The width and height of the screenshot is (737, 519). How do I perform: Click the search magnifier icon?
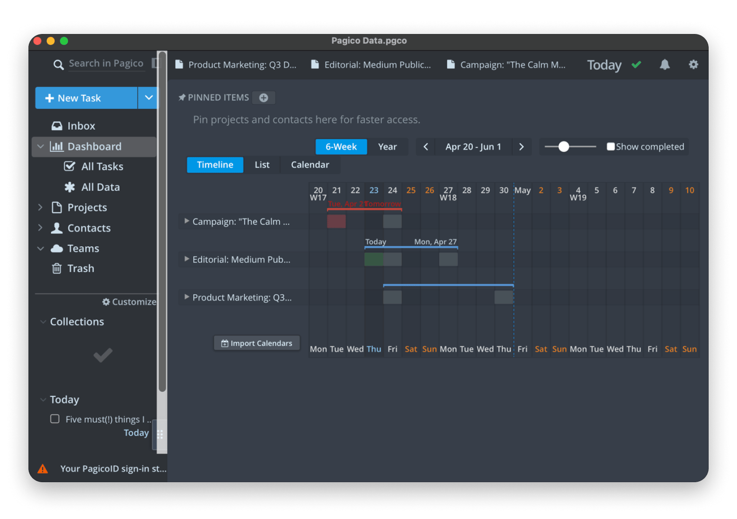pos(58,65)
